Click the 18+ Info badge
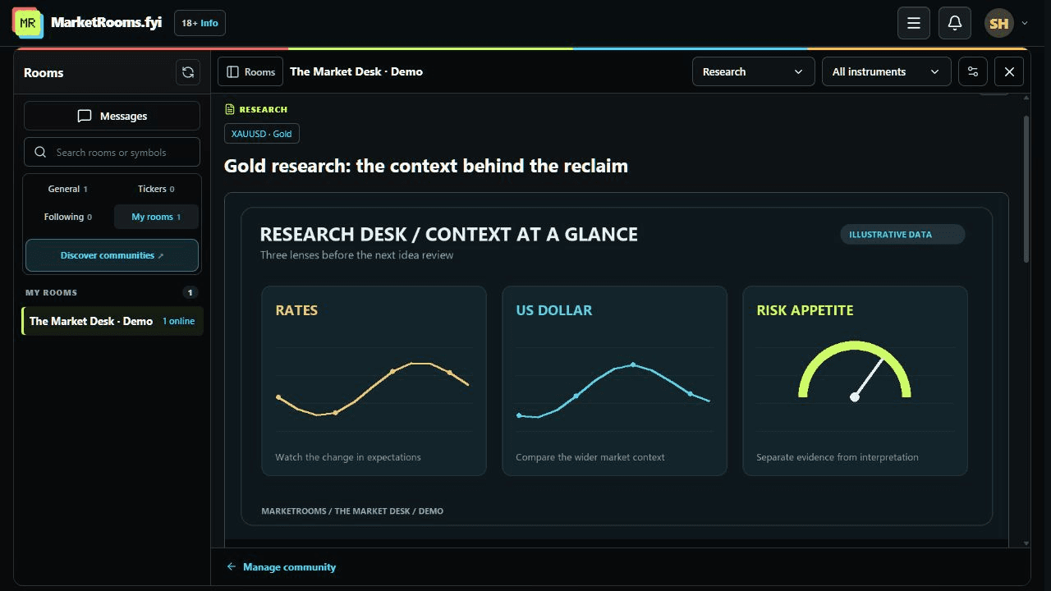The height and width of the screenshot is (591, 1051). point(200,23)
